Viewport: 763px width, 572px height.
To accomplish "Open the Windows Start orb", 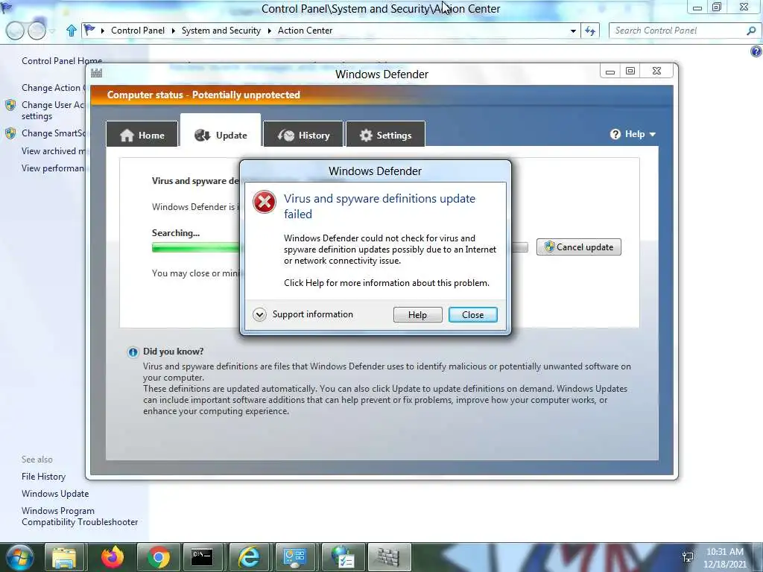I will pos(20,557).
